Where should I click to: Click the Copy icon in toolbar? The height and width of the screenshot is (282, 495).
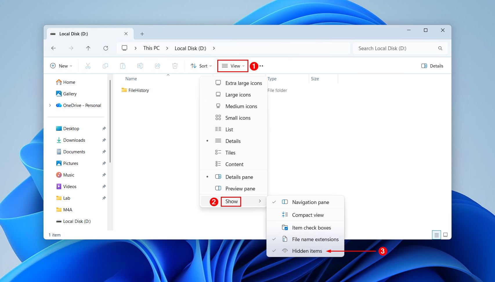(105, 66)
